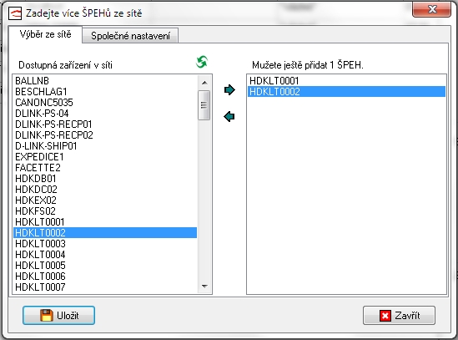Click scroll down arrow of device list
The width and height of the screenshot is (458, 340).
[204, 287]
